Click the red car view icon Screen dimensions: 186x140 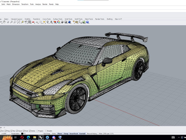33,22
